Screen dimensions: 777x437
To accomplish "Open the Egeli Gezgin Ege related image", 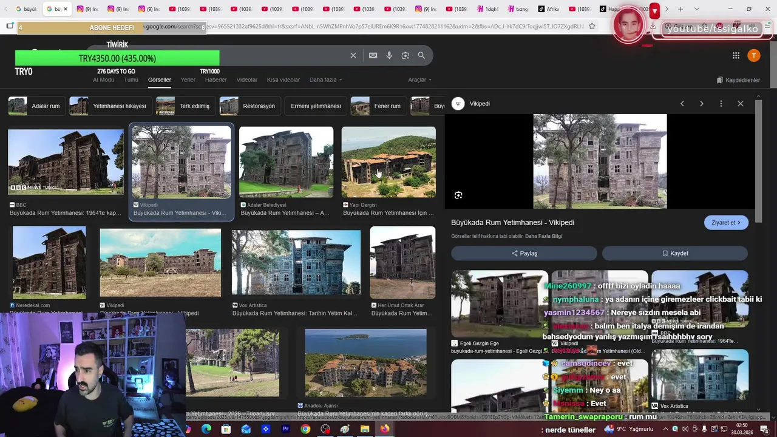I will click(500, 303).
